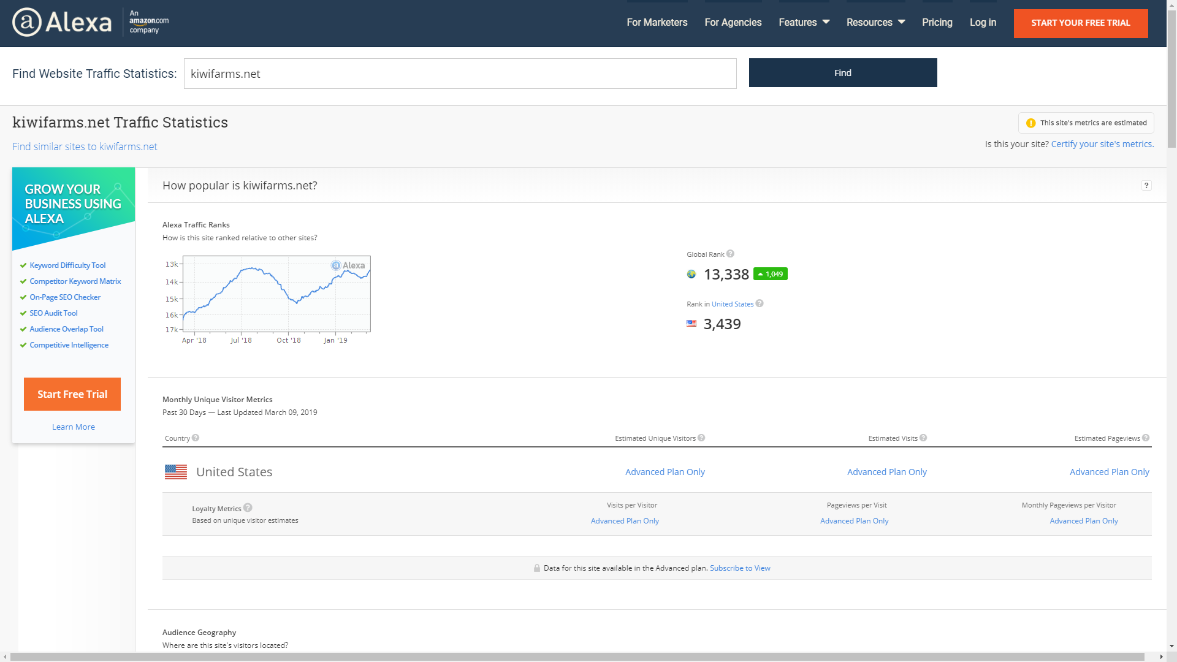The image size is (1177, 662).
Task: Open Find similar sites to kiwifarms.net link
Action: (85, 146)
